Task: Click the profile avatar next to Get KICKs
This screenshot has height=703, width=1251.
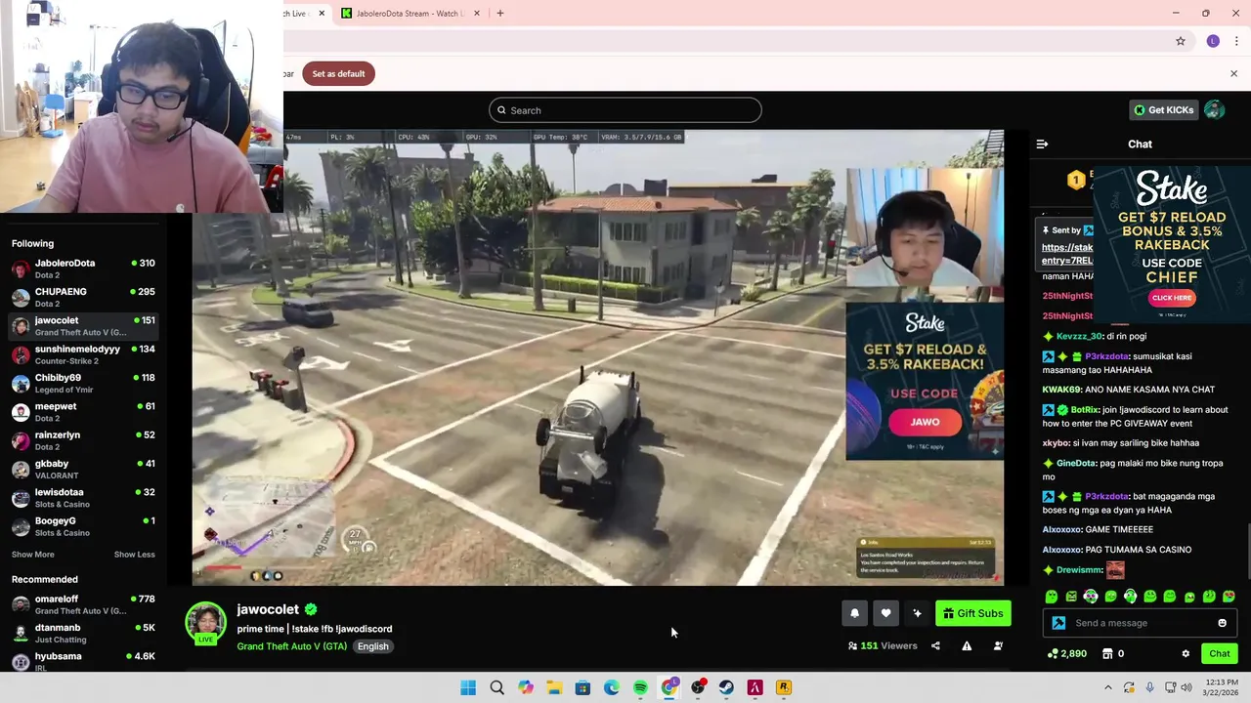Action: [1214, 110]
